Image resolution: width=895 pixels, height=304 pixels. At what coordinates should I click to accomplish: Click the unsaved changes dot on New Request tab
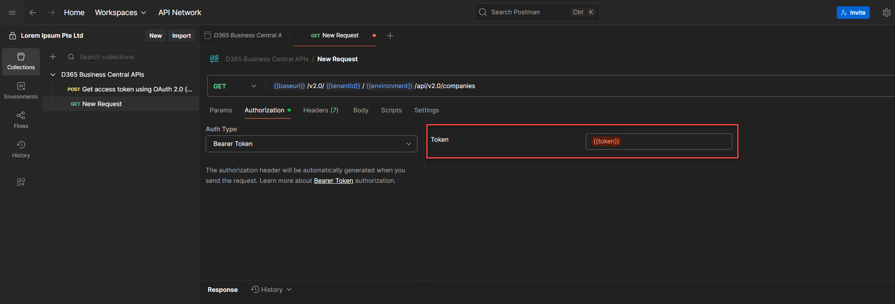(x=374, y=36)
